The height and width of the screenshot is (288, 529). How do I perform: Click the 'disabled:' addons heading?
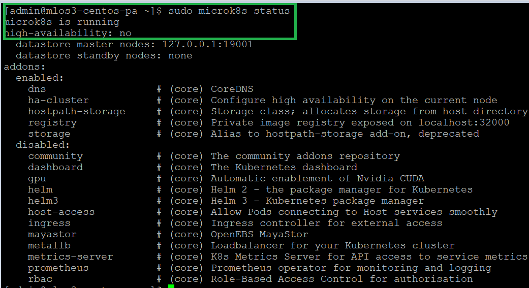pyautogui.click(x=43, y=145)
